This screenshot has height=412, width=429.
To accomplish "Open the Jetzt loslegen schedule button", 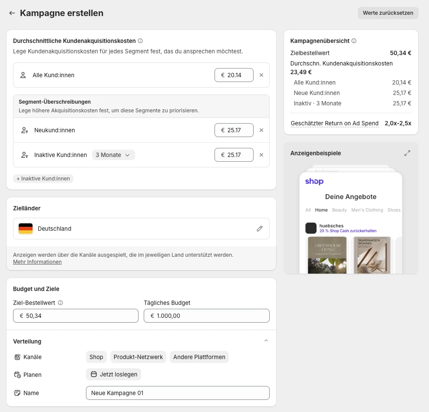I will pos(113,374).
